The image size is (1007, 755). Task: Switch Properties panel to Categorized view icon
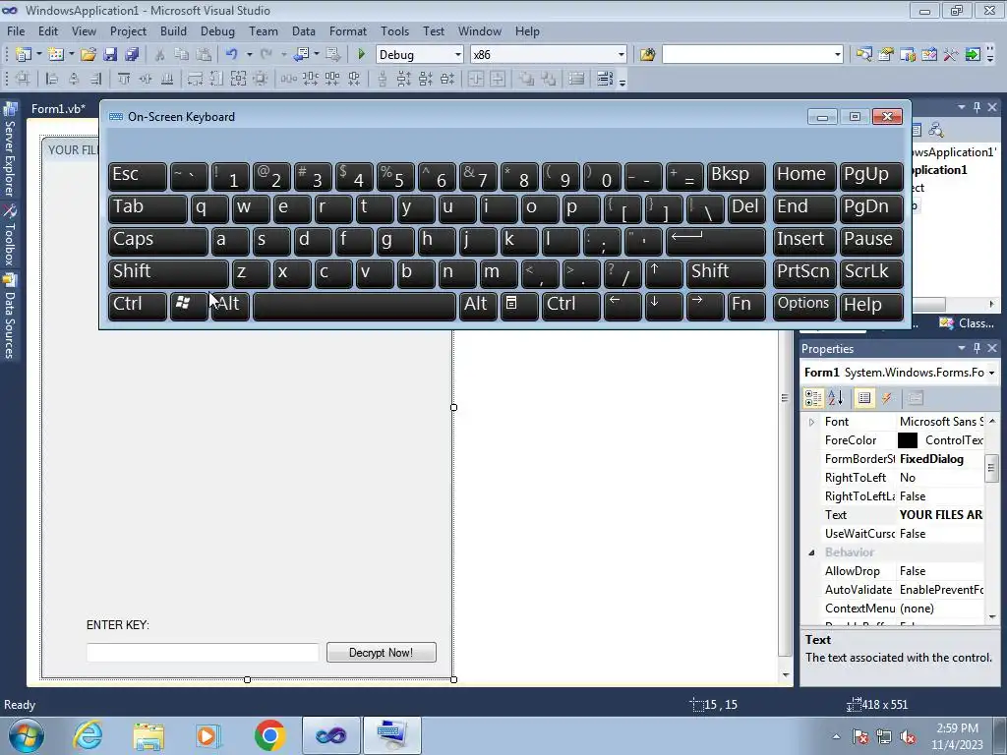tap(813, 398)
